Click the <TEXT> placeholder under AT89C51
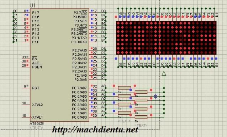 point(36,128)
